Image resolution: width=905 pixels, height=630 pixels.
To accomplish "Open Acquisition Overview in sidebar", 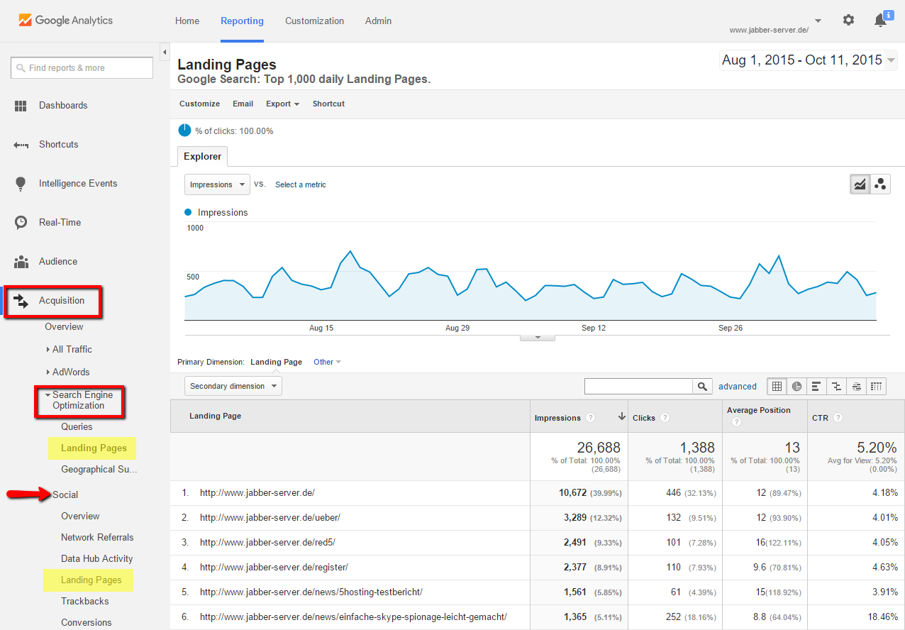I will point(64,326).
